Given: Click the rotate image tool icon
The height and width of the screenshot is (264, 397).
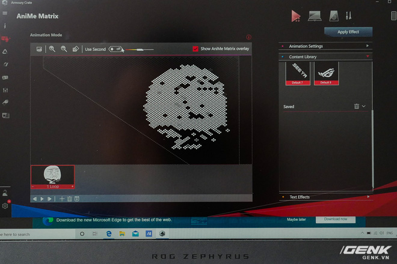Looking at the screenshot, I should (x=75, y=49).
